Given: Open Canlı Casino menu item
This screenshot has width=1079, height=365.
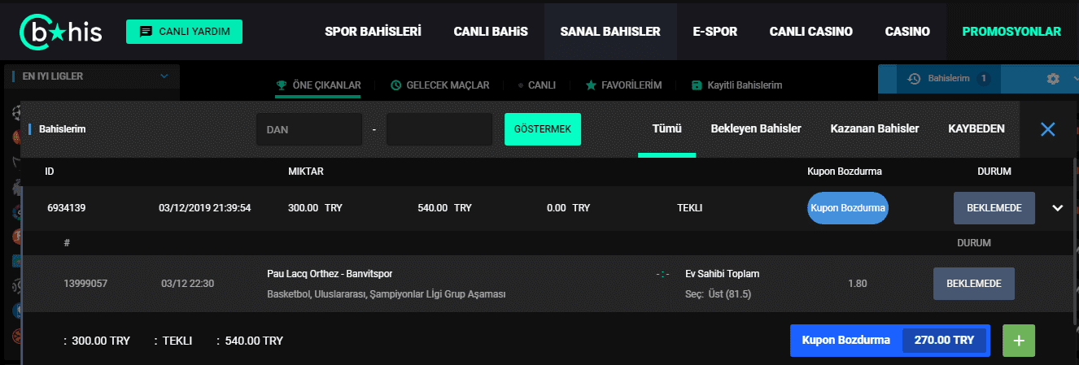Looking at the screenshot, I should coord(811,32).
